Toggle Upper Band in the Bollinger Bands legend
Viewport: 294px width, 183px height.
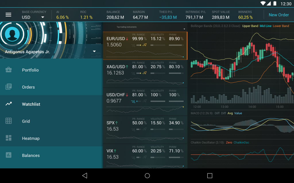tap(250, 26)
